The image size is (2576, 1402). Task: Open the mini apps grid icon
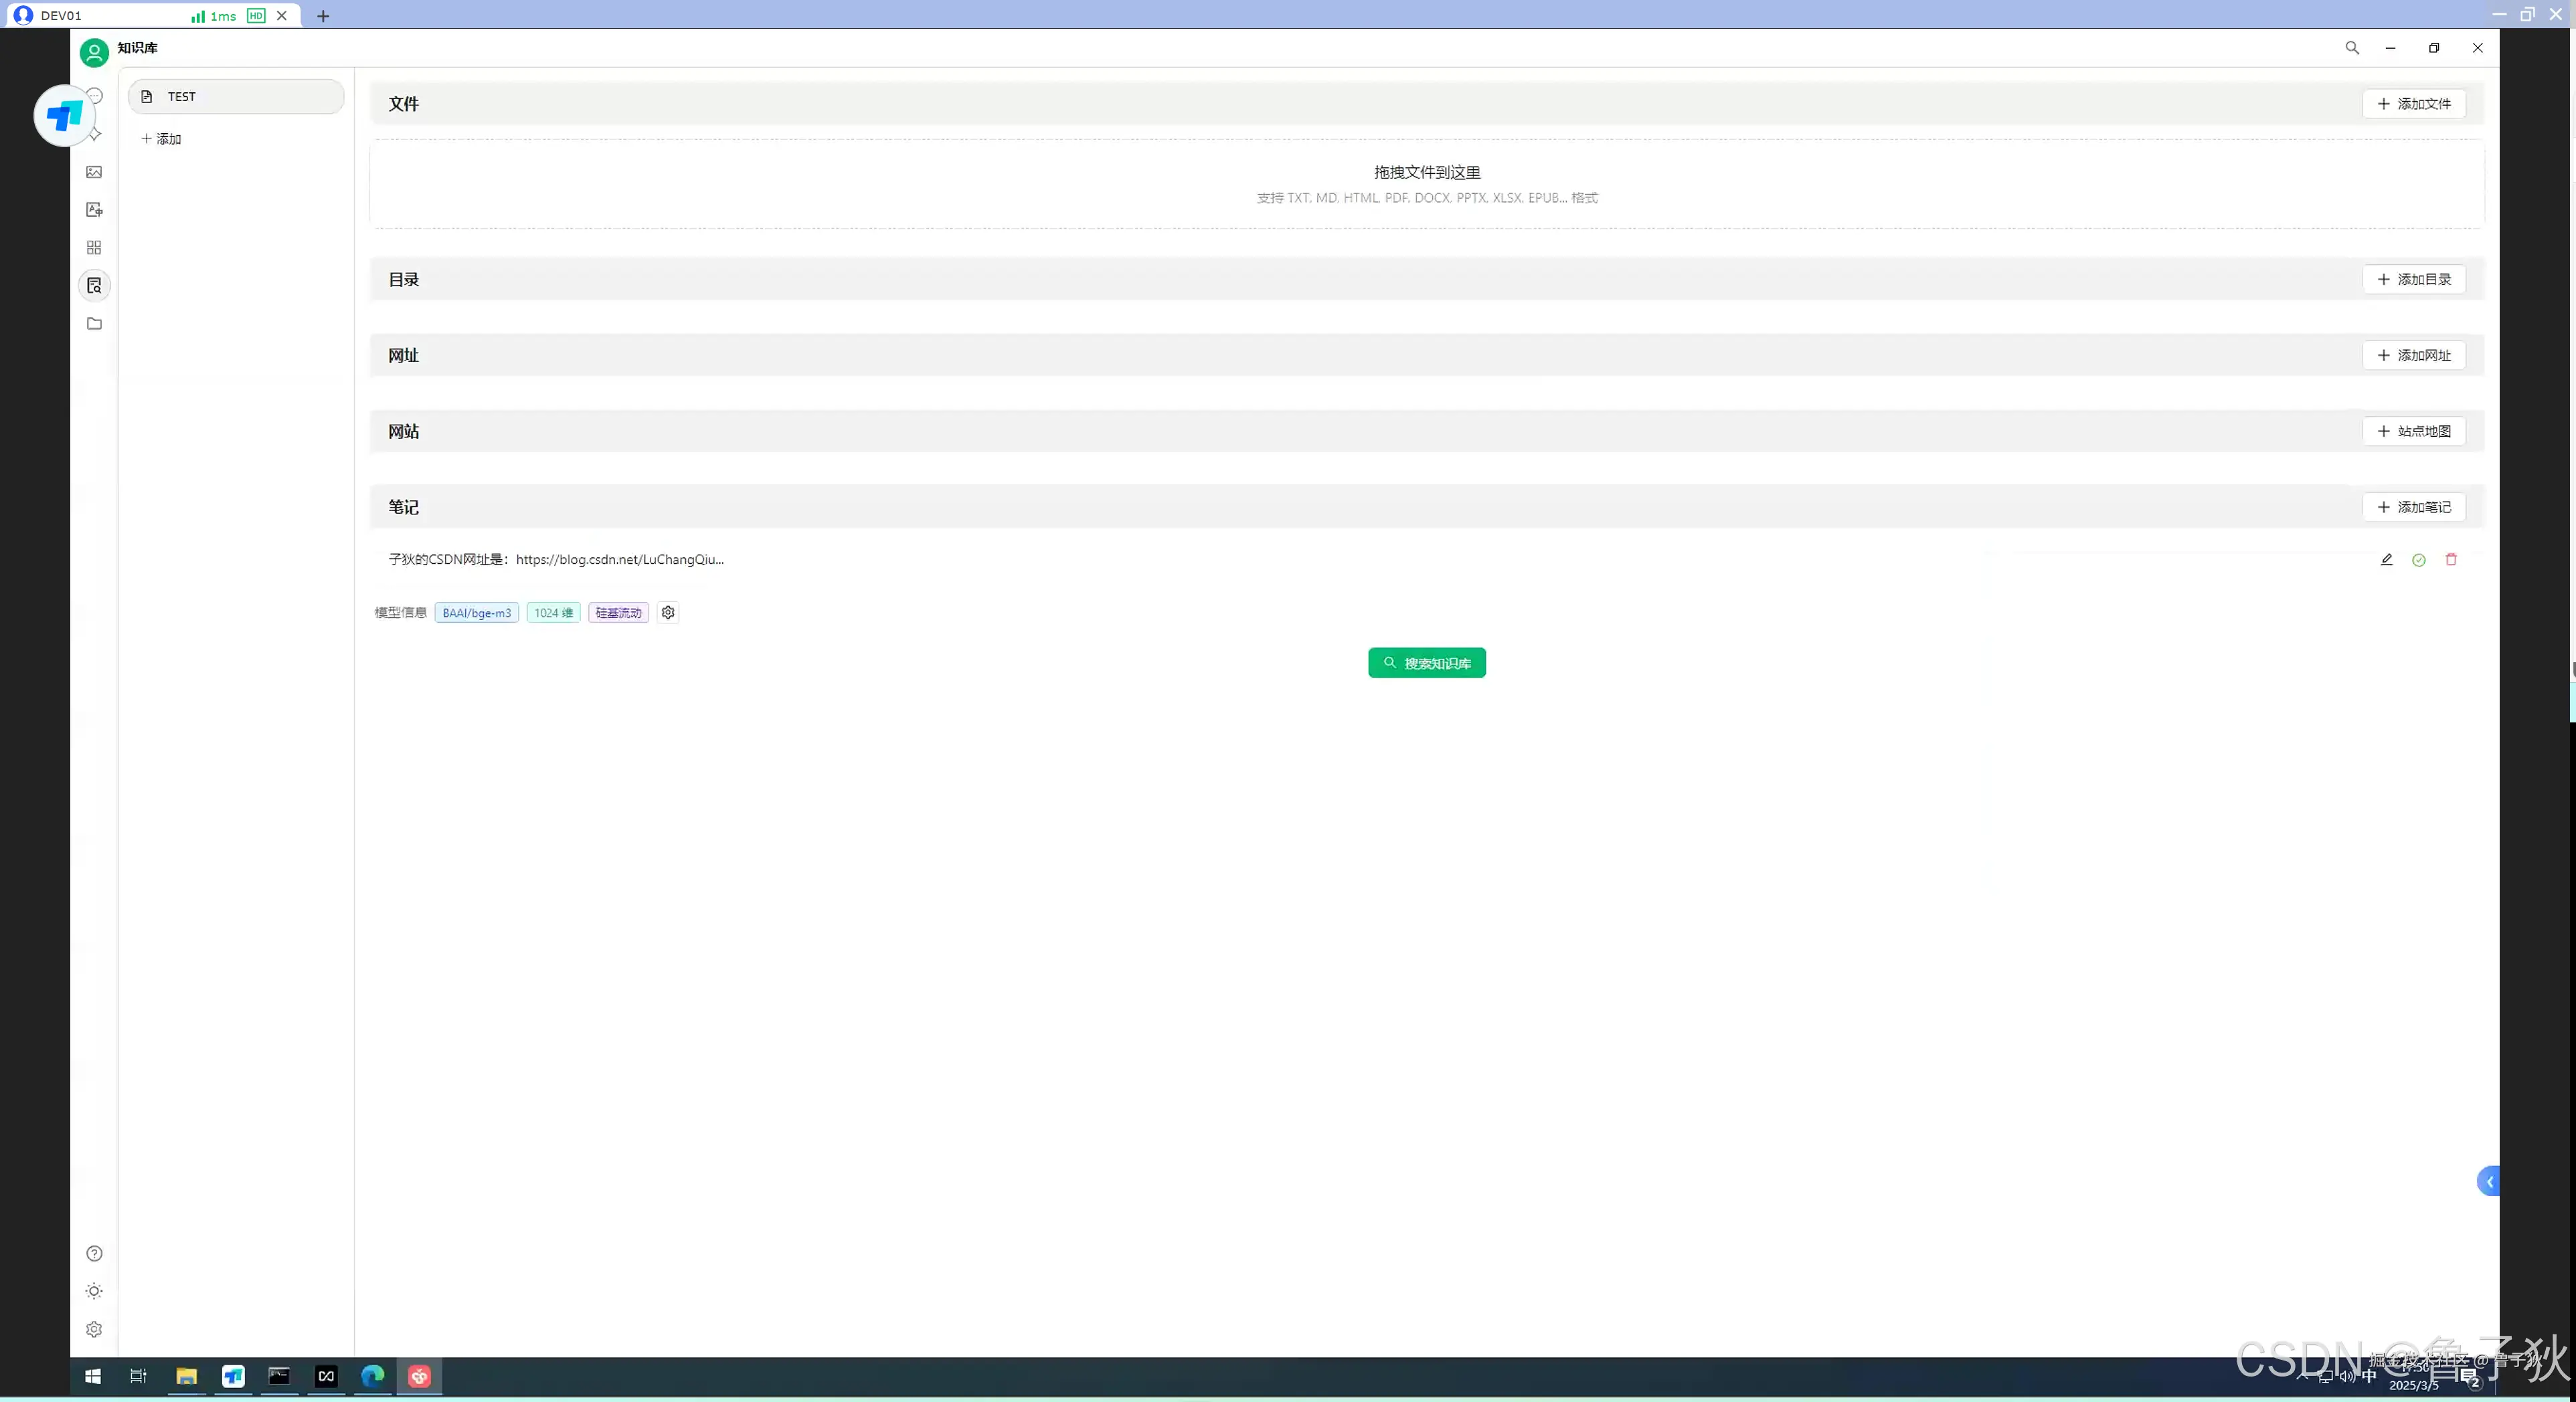tap(94, 247)
